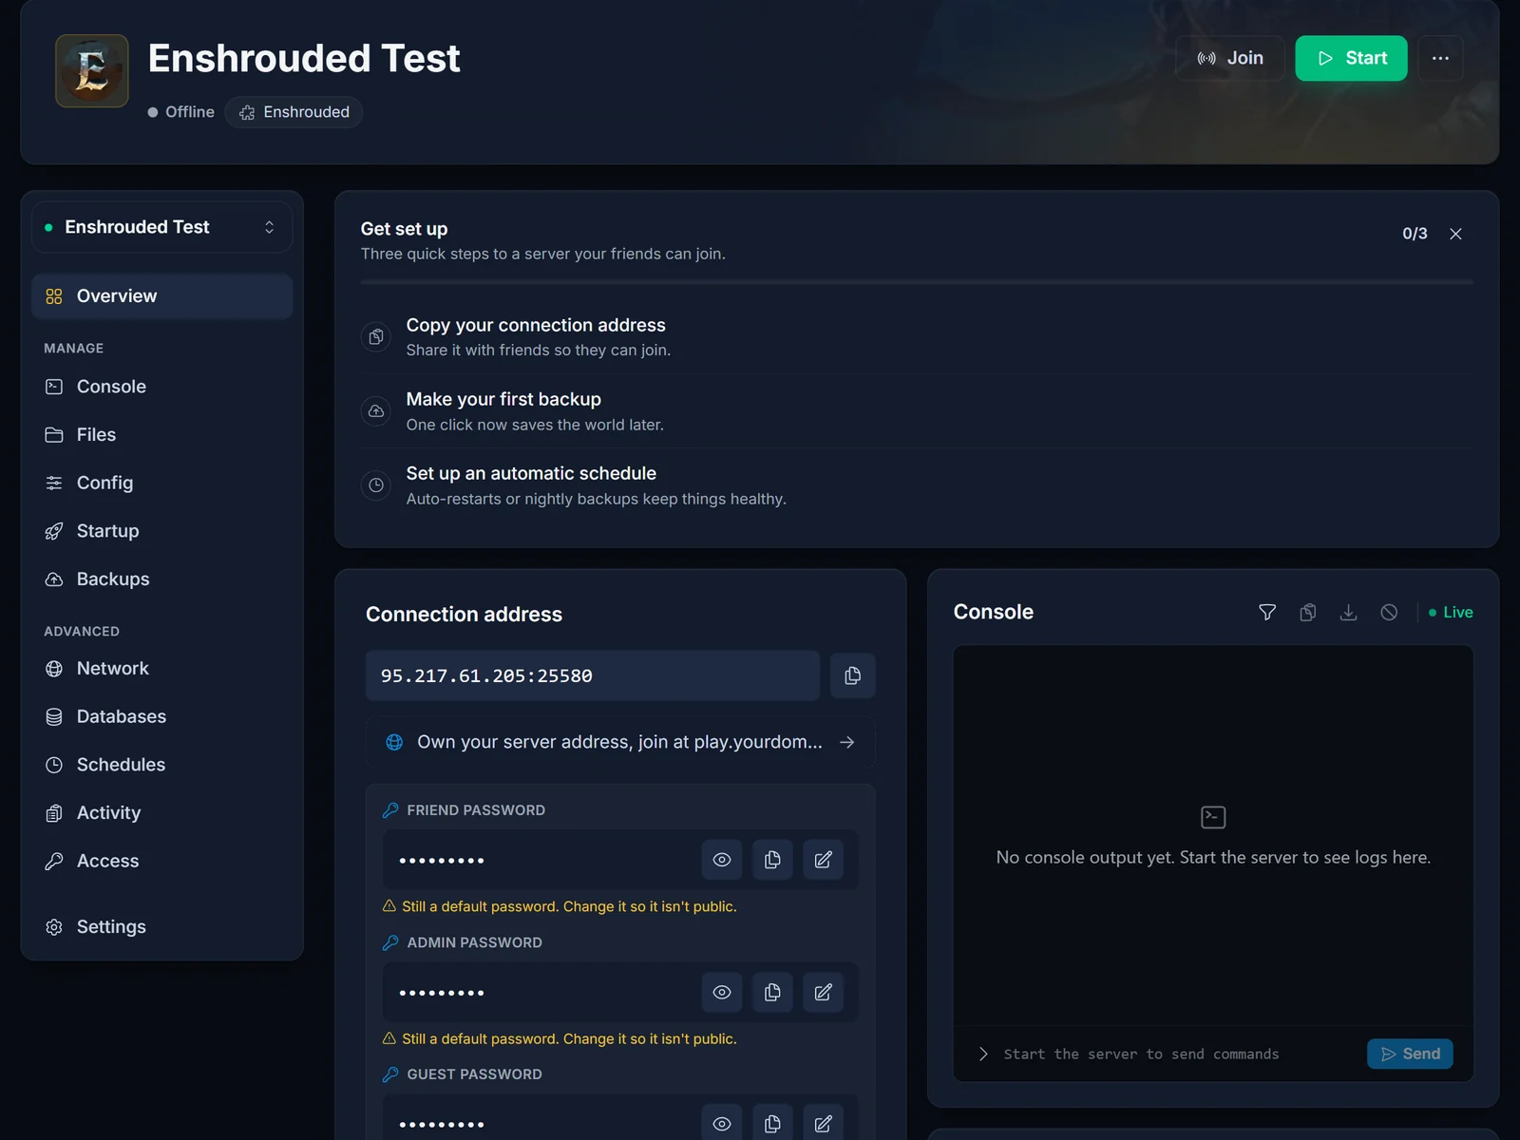Start the Enshrouded Test server
Image resolution: width=1520 pixels, height=1140 pixels.
[1351, 58]
